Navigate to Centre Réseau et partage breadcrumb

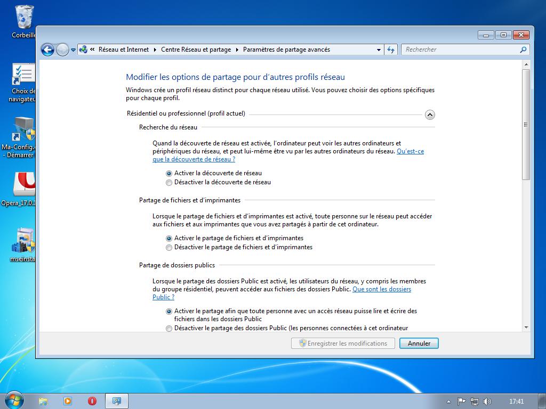[x=196, y=50]
